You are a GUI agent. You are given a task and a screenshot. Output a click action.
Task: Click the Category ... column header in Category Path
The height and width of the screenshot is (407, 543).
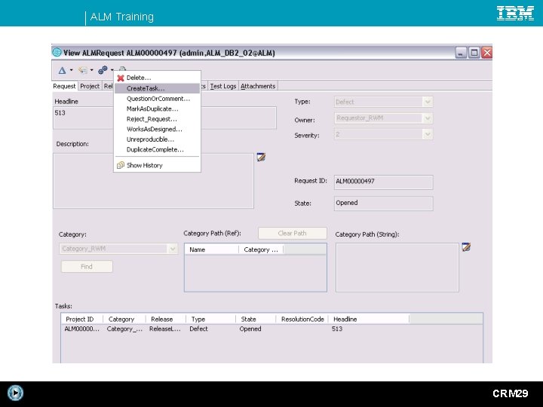pos(261,249)
